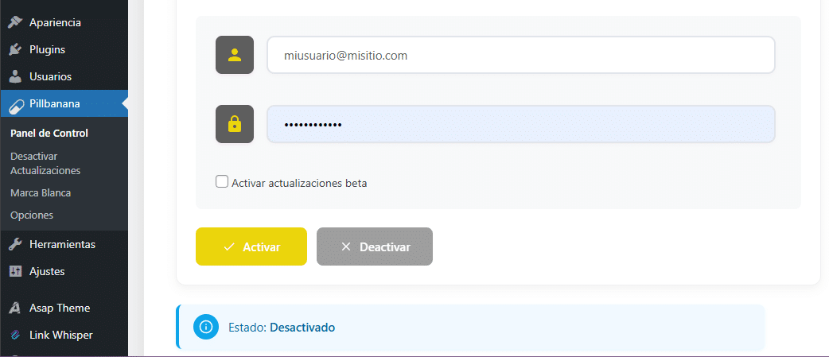Open Panel de Control submenu item
829x357 pixels.
49,133
